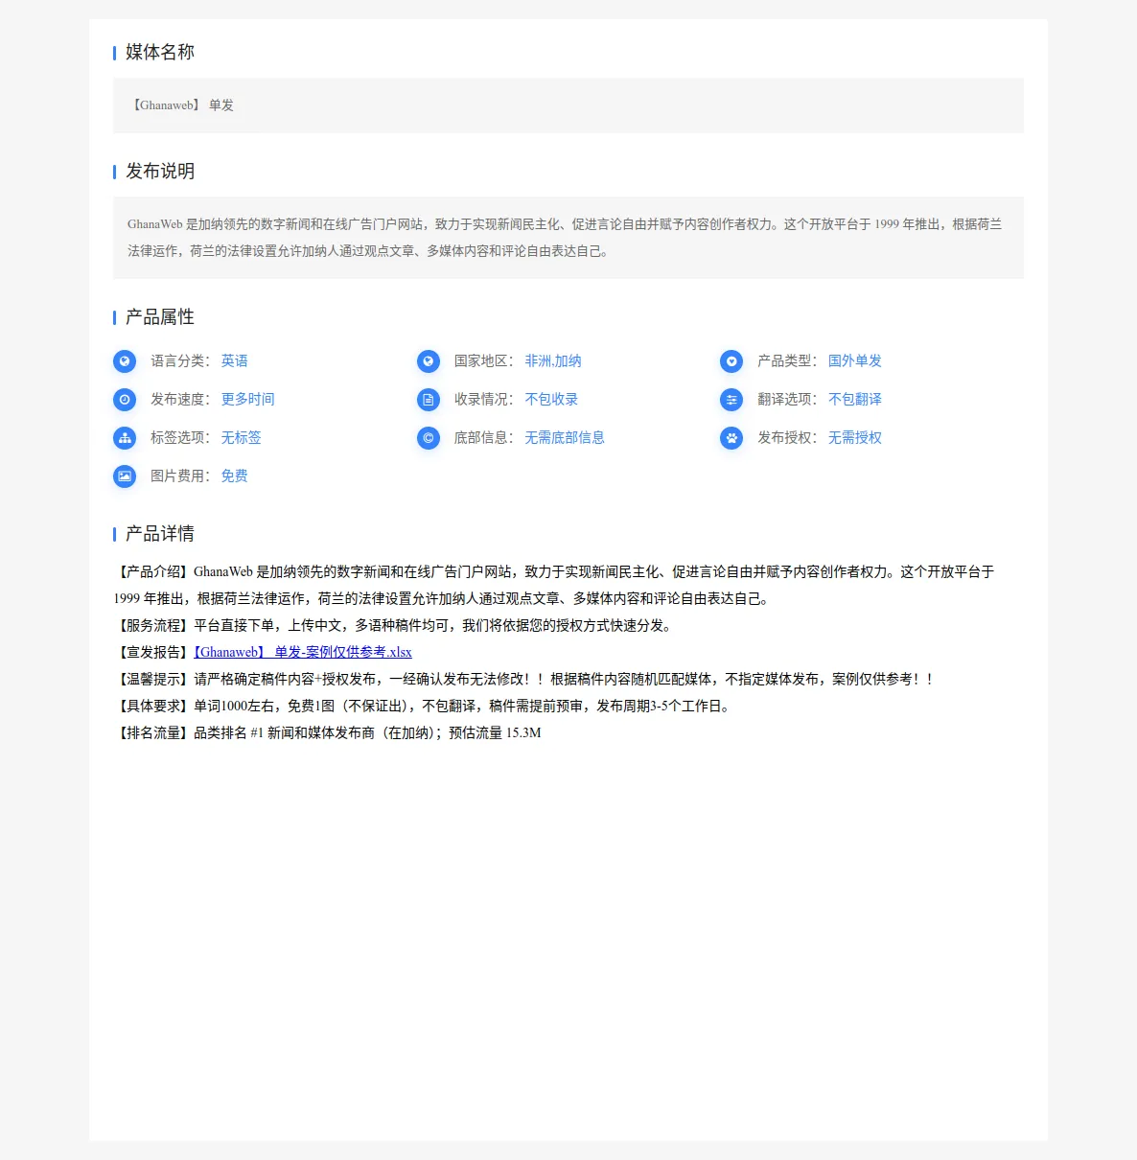
Task: Click the grey 发布说明 description box
Action: click(568, 238)
